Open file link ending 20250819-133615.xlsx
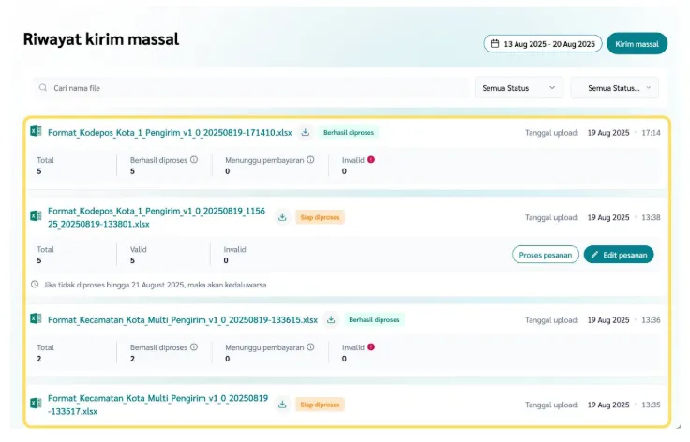Viewport: 690px width, 442px height. tap(183, 319)
